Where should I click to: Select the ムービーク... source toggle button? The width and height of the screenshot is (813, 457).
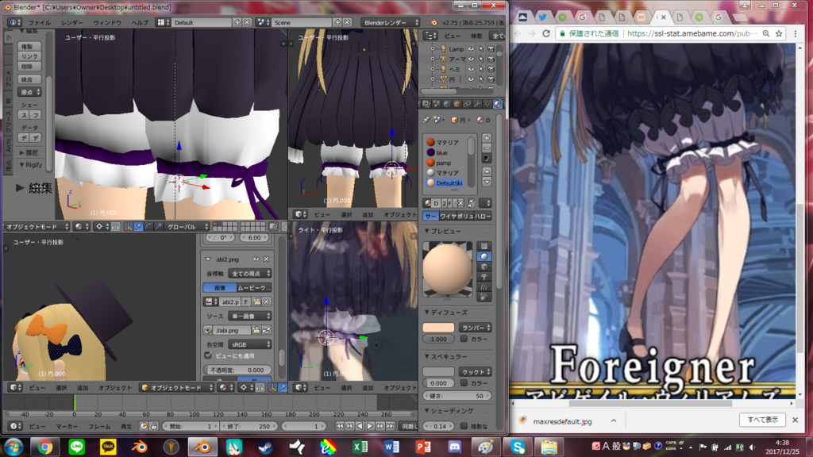254,287
